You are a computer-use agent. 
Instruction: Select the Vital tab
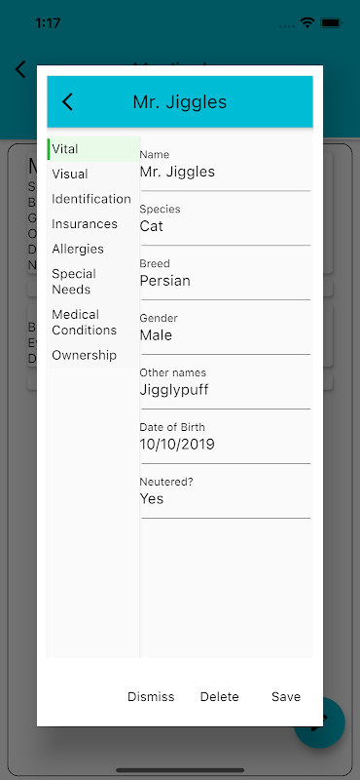[93, 149]
